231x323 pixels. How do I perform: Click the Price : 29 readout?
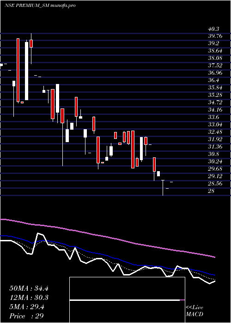click(x=26, y=316)
